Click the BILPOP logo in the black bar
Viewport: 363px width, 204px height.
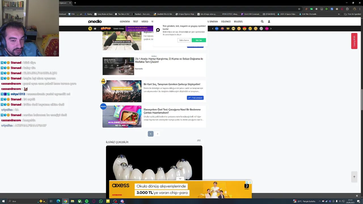(105, 29)
